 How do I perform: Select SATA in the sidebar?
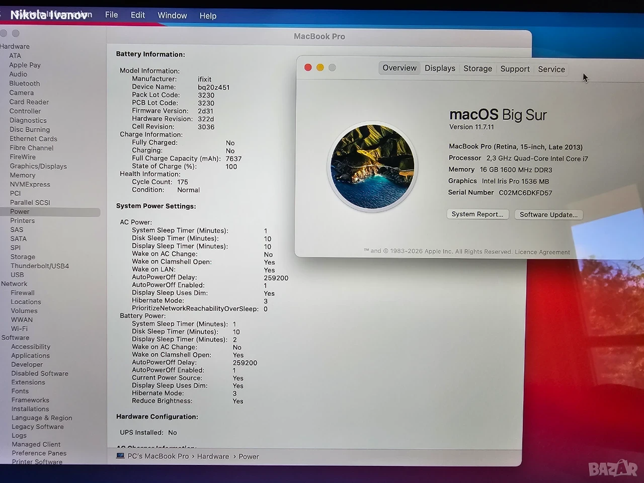tap(18, 239)
